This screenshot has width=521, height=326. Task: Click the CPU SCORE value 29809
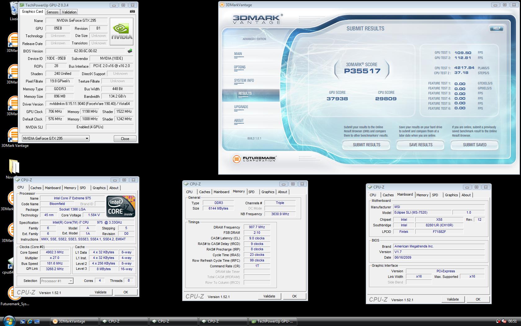(386, 99)
